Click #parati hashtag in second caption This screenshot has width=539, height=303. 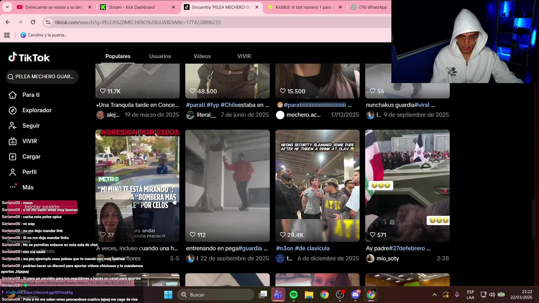pos(195,105)
